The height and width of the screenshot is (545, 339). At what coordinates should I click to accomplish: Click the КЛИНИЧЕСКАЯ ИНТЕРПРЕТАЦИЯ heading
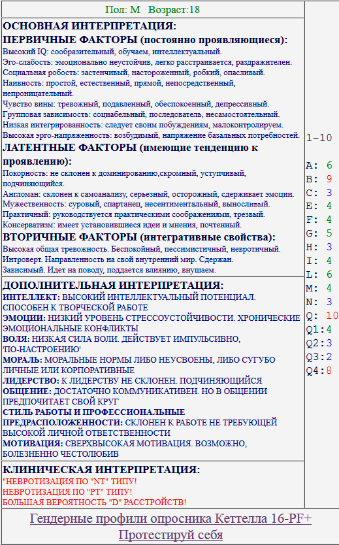click(x=101, y=470)
